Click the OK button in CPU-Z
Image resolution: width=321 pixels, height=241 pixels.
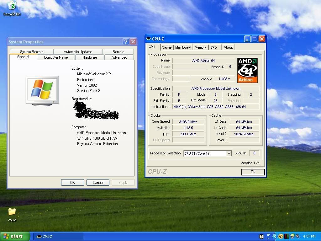click(253, 172)
